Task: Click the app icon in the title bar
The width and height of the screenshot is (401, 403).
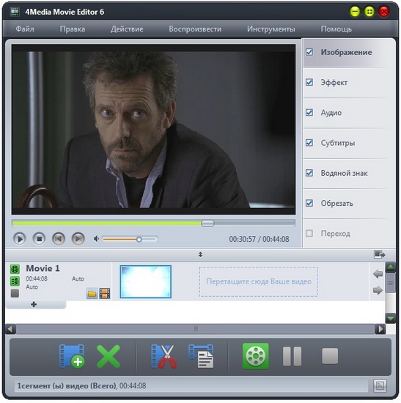Action: point(15,12)
